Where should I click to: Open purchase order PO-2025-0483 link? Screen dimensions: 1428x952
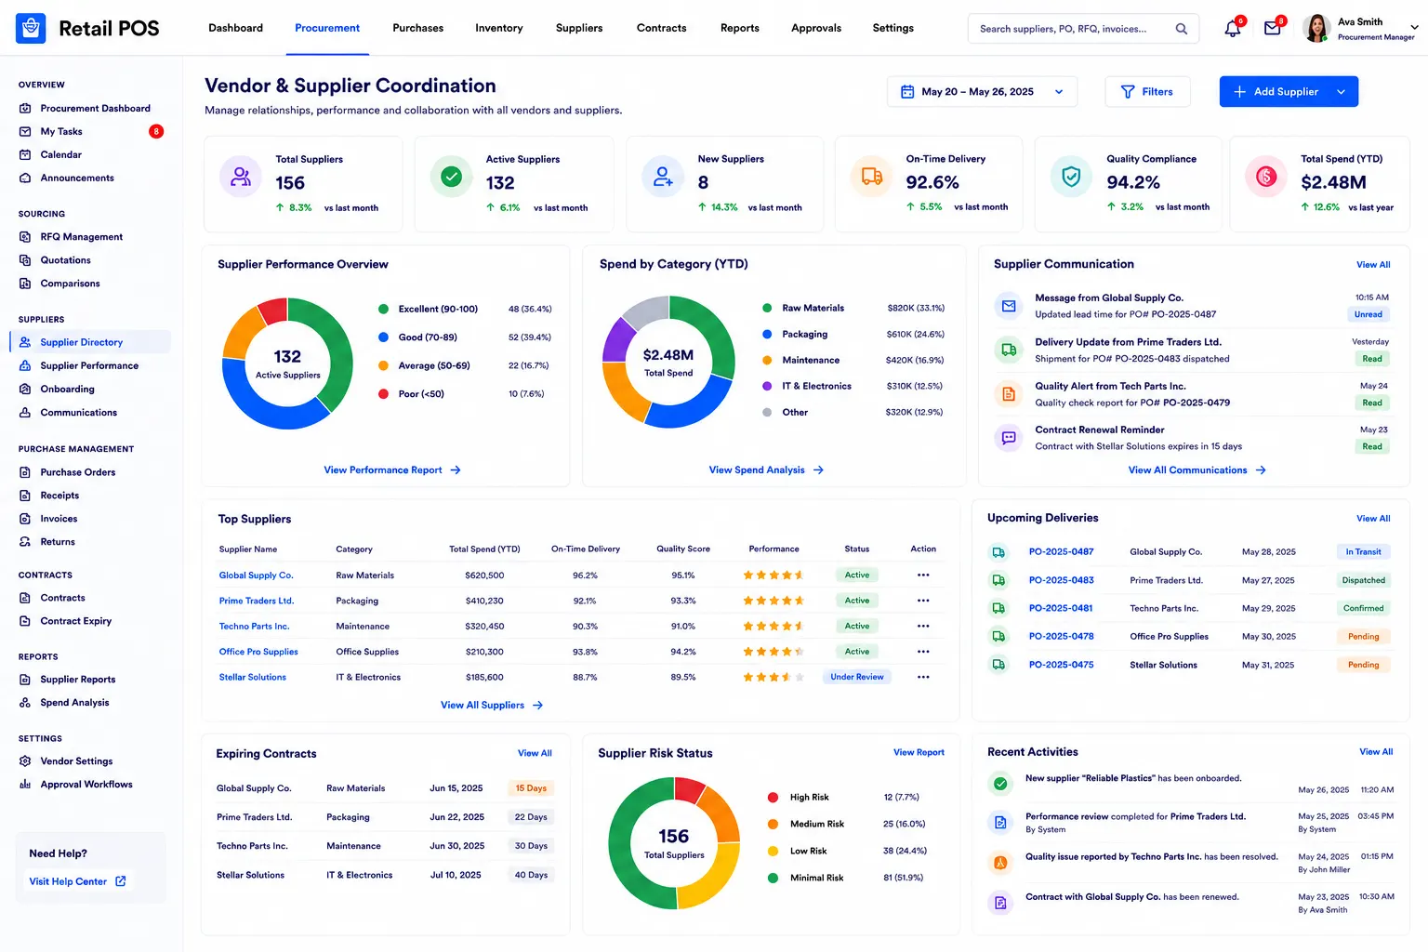point(1061,580)
